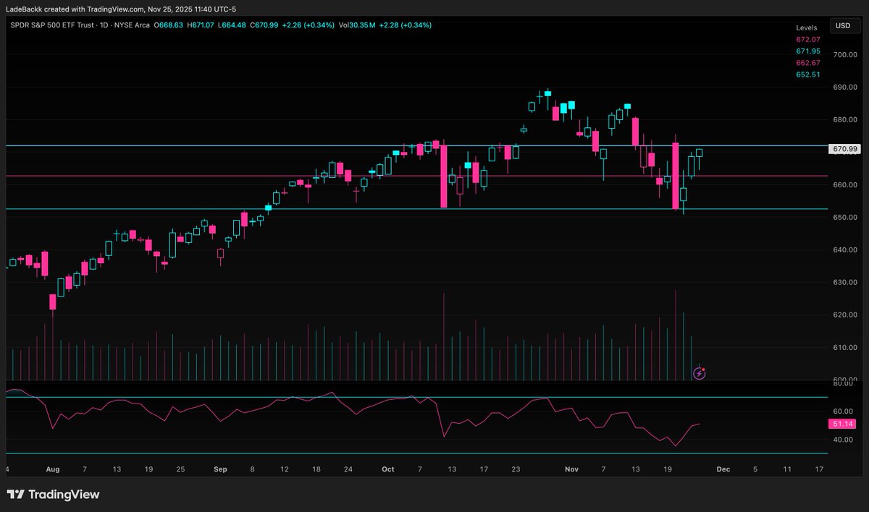Click the 23 date label on time axis
The image size is (869, 512).
click(x=516, y=469)
